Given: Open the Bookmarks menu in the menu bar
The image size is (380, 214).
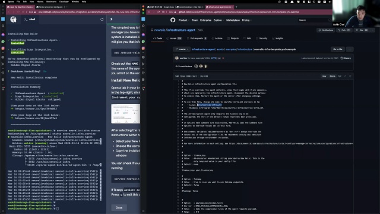Looking at the screenshot, I should pyautogui.click(x=51, y=2).
